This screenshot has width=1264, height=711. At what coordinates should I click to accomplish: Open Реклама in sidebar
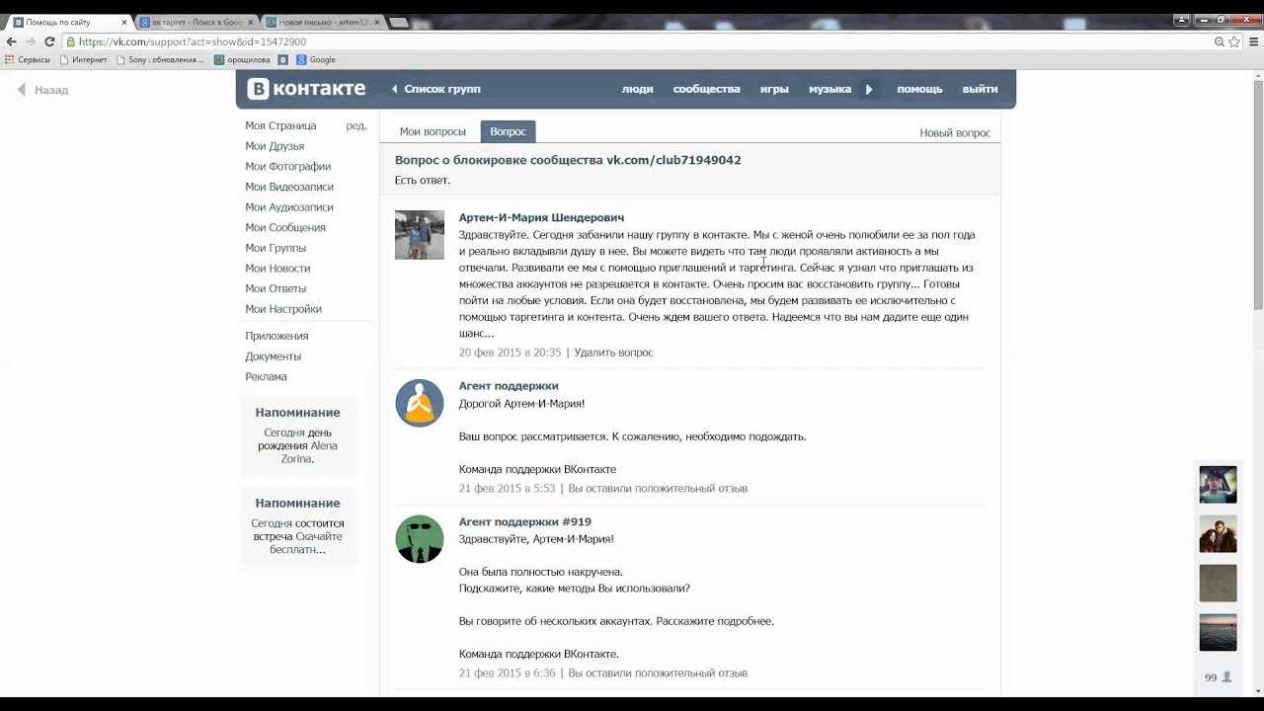point(266,376)
